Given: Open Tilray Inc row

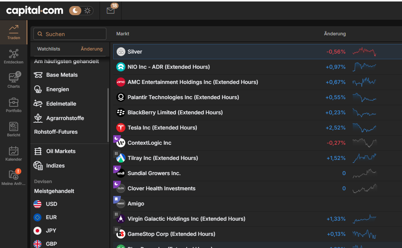Looking at the screenshot, I should pyautogui.click(x=258, y=158).
